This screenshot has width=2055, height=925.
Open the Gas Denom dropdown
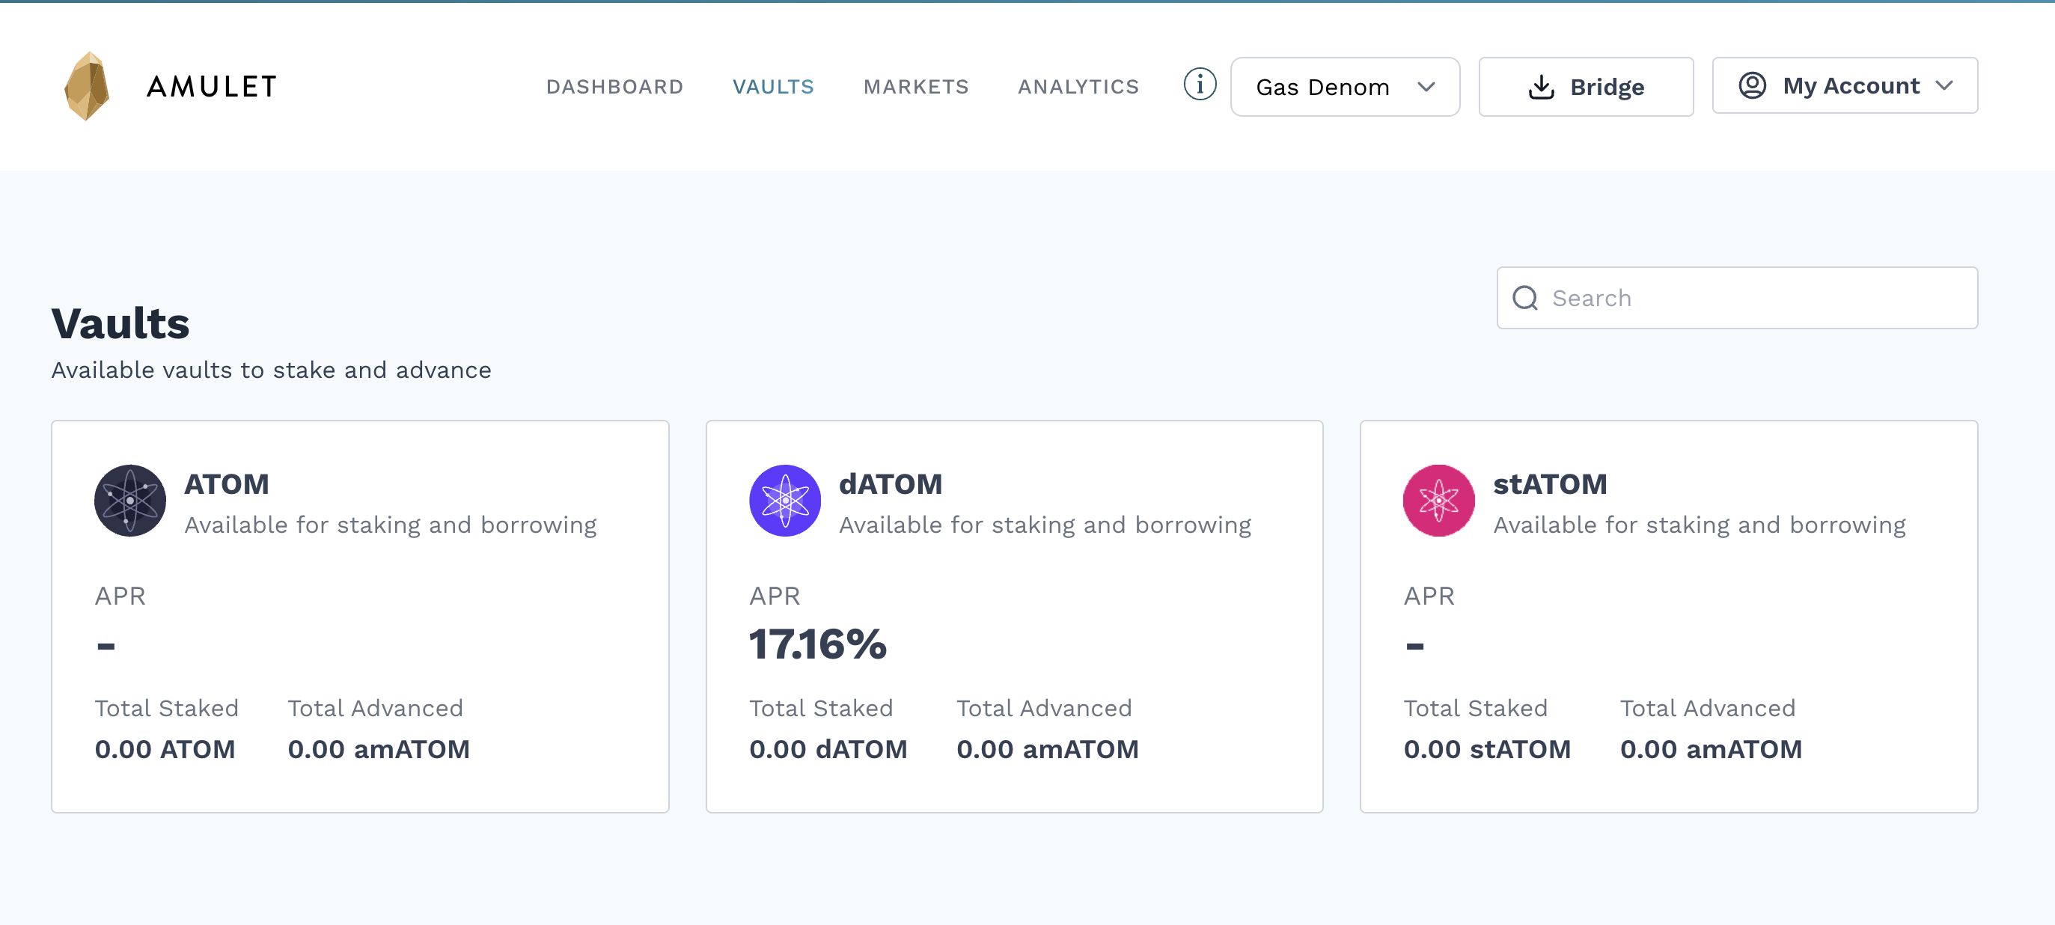pos(1344,87)
